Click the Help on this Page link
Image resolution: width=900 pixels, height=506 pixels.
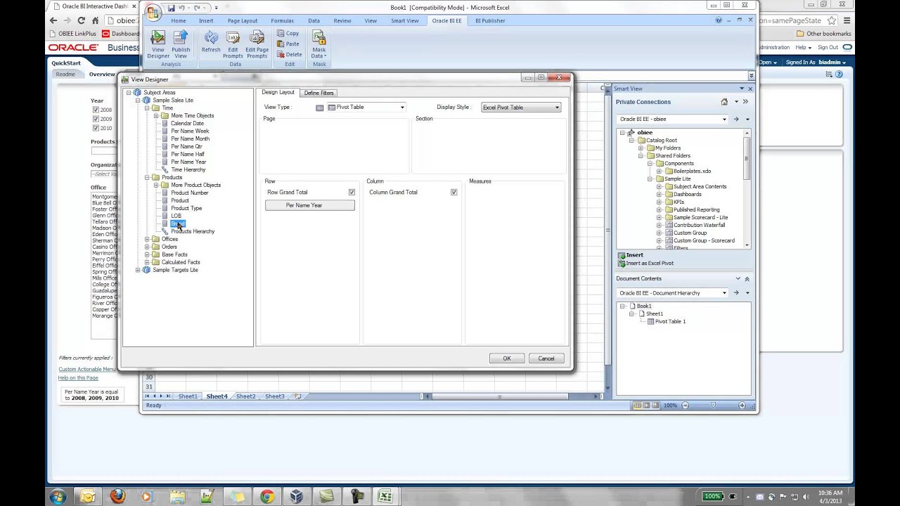[x=78, y=378]
